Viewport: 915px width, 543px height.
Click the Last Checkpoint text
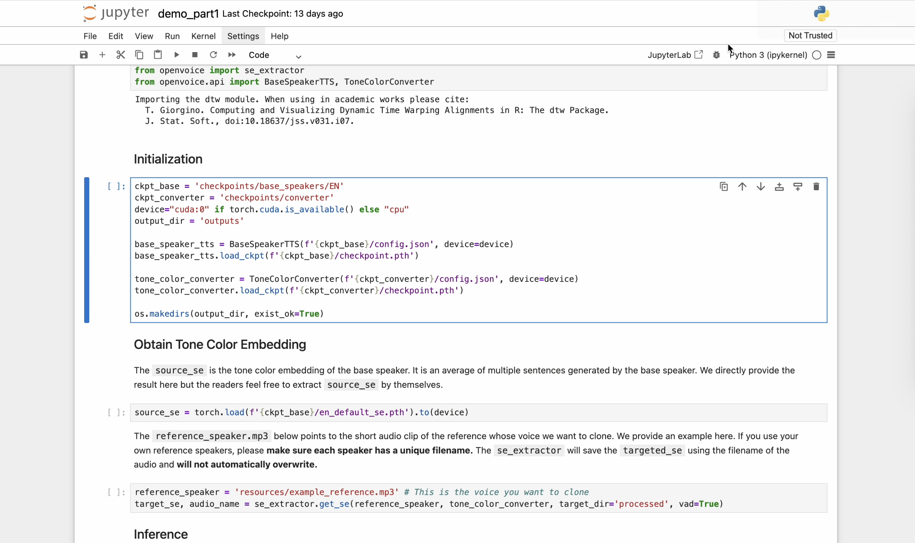(283, 14)
